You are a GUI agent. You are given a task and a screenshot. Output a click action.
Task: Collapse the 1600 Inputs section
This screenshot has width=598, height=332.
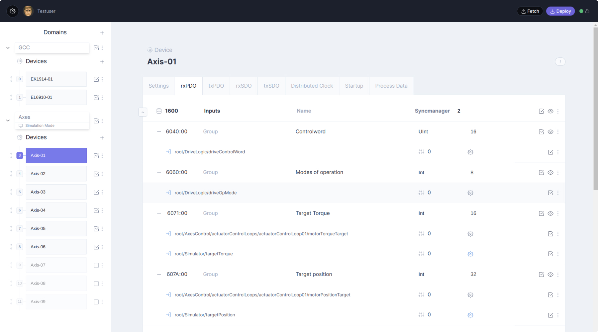click(143, 112)
